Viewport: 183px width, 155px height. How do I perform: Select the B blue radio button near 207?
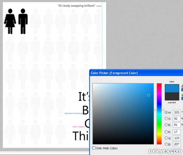pos(166,144)
